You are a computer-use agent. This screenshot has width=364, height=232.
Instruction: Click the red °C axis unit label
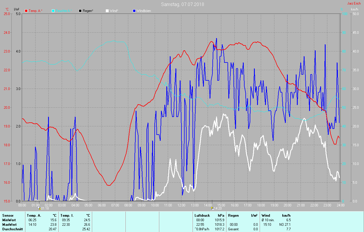7,9
